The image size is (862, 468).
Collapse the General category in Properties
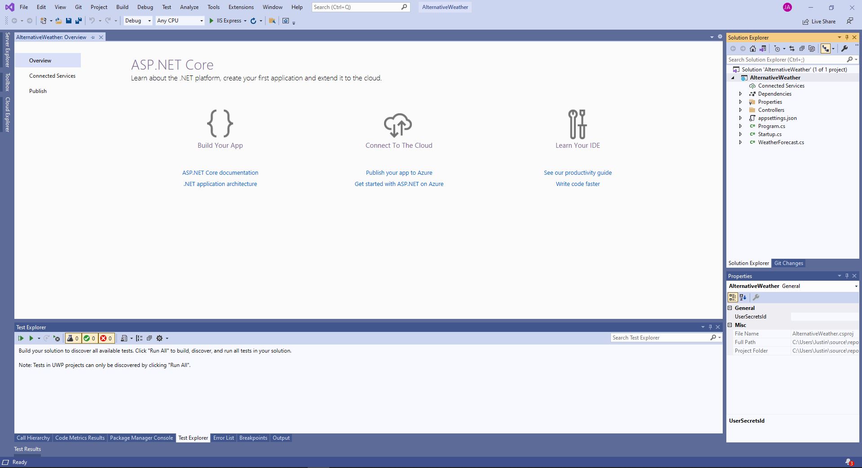[x=730, y=308]
